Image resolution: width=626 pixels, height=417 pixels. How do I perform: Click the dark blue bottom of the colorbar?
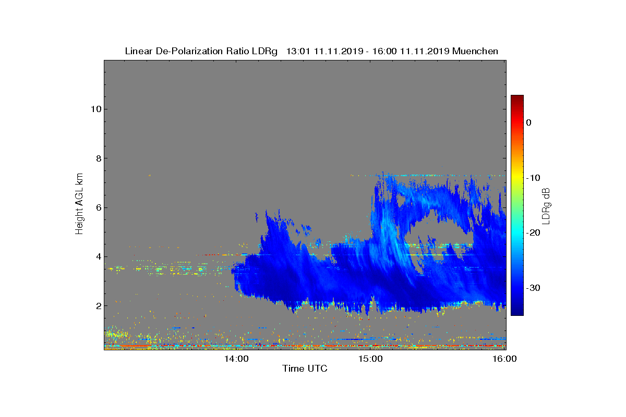[517, 312]
